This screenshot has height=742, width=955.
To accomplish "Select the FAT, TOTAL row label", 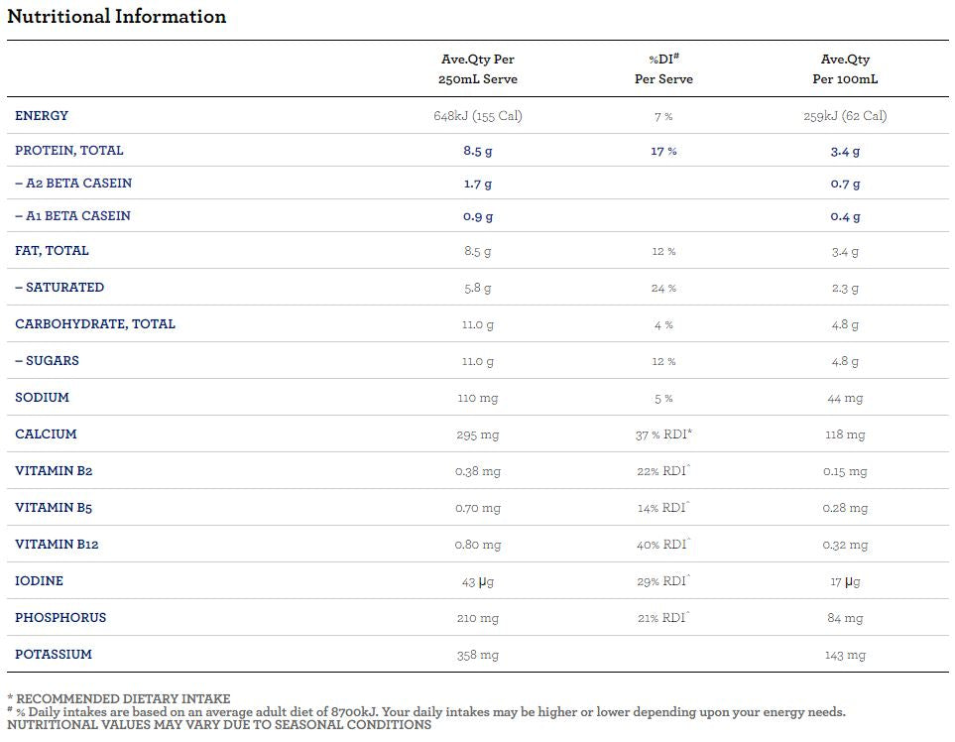I will pyautogui.click(x=52, y=251).
